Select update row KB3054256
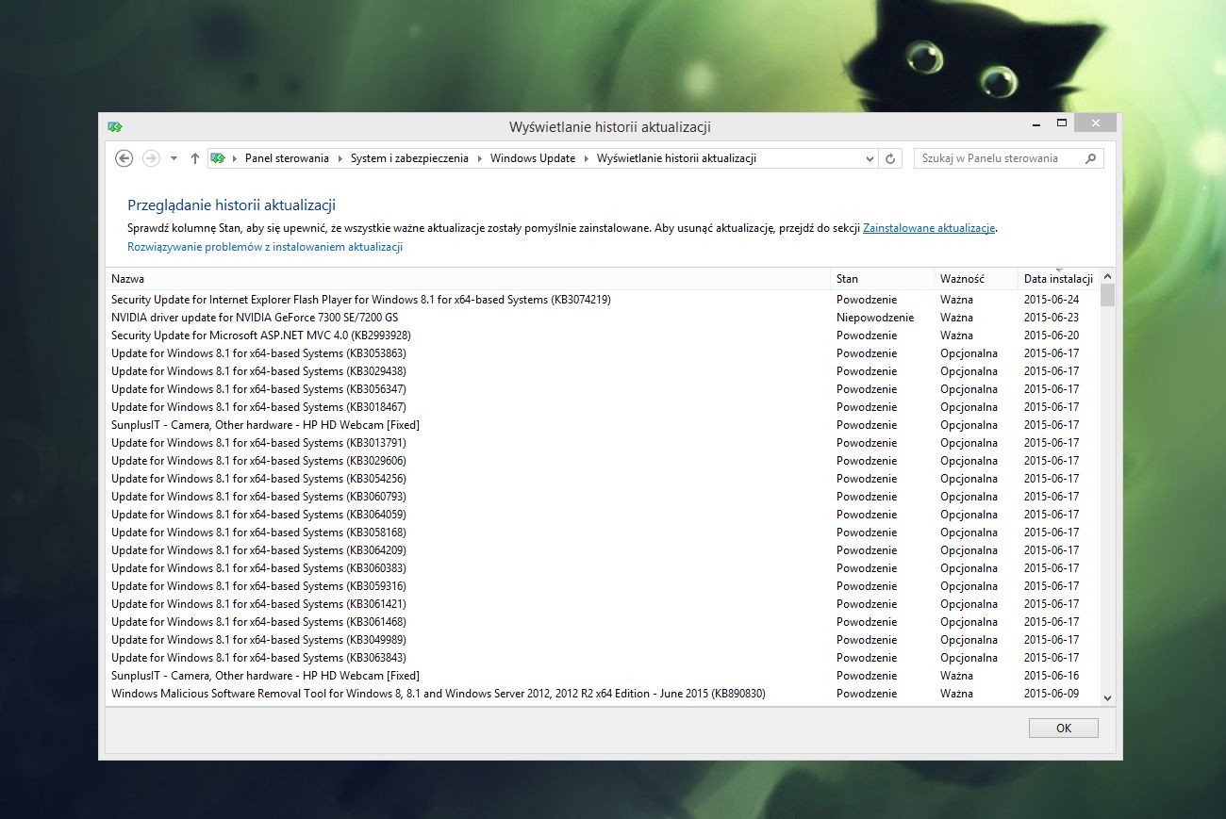This screenshot has height=819, width=1226. pos(602,479)
